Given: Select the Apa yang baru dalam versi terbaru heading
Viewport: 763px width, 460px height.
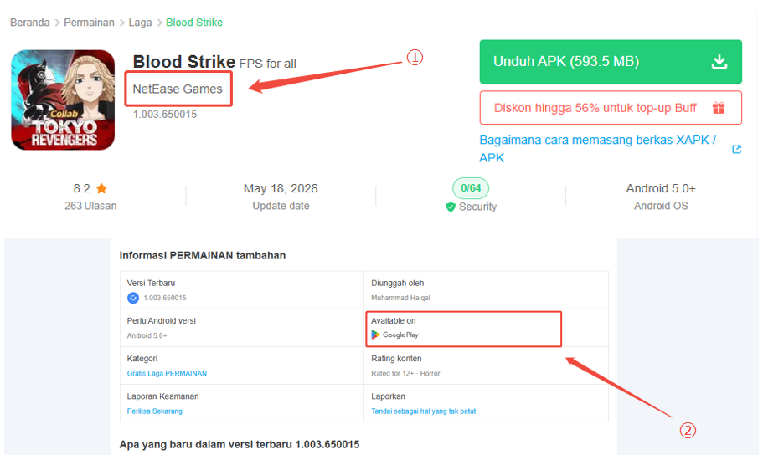Looking at the screenshot, I should coord(240,444).
